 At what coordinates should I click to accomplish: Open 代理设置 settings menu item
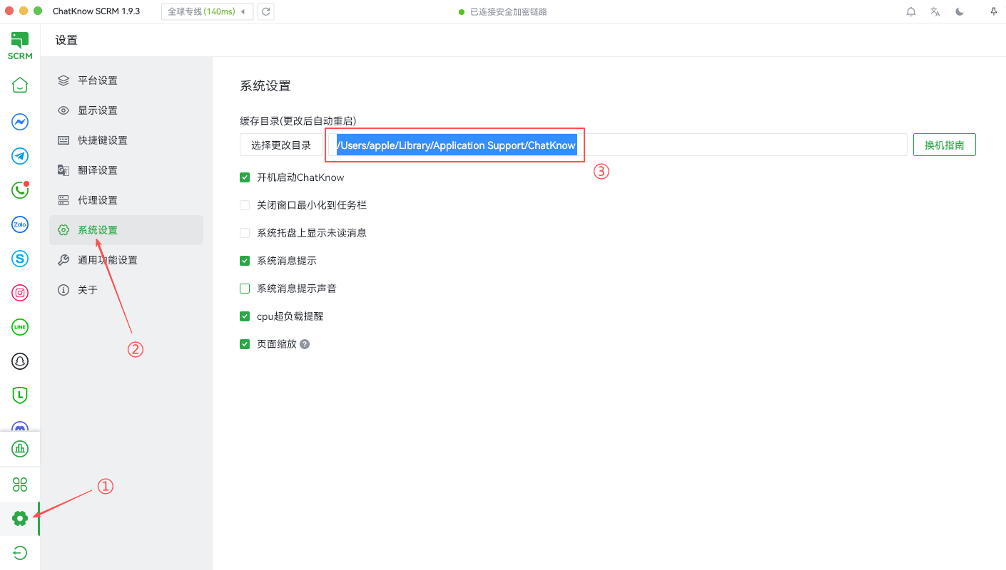[x=98, y=200]
